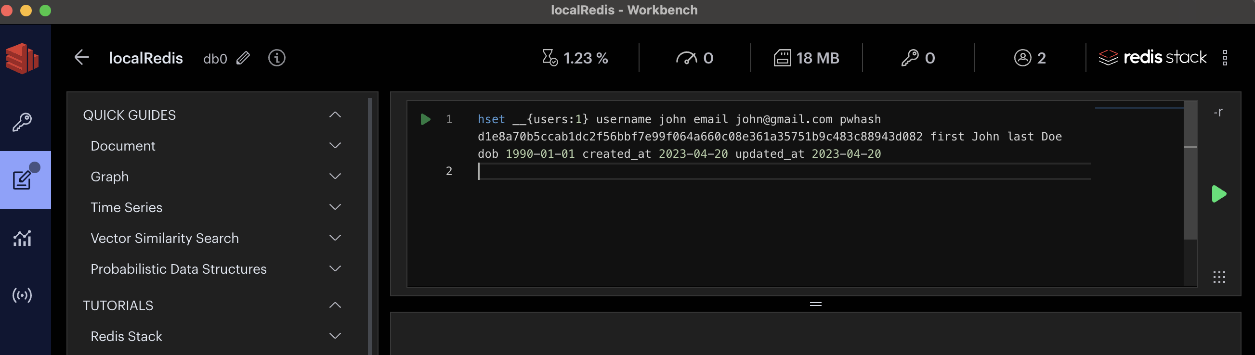Click the db0 database index label
The width and height of the screenshot is (1255, 355).
coord(215,58)
